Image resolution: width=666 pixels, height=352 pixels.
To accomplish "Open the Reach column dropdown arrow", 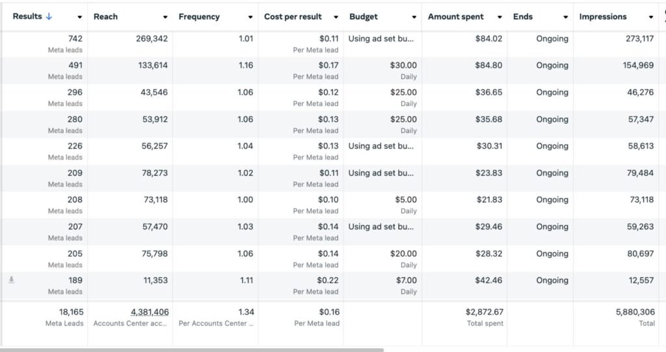I will (165, 18).
